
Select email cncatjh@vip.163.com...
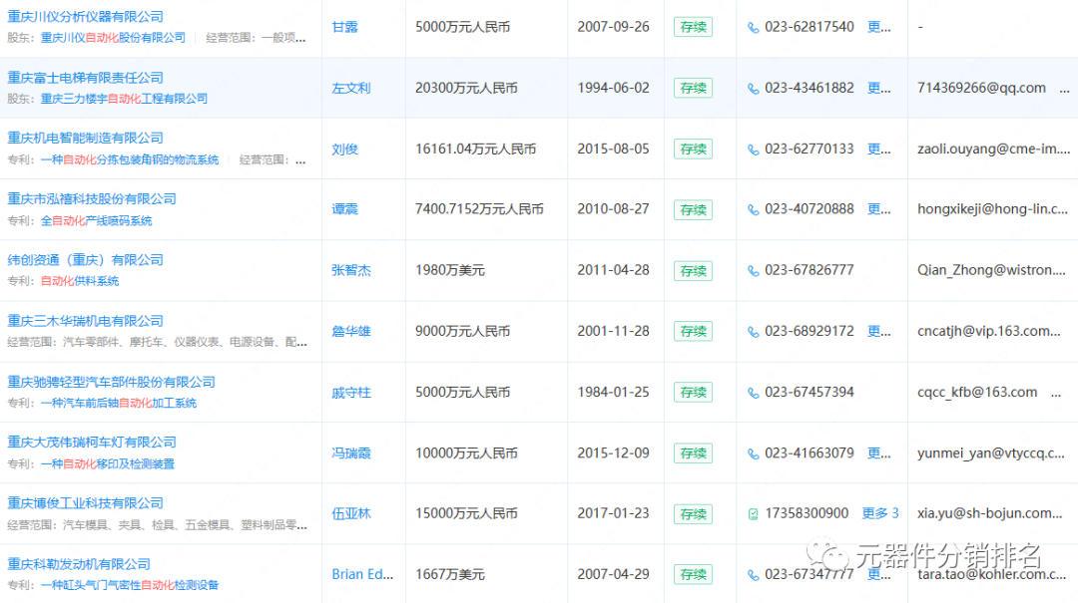click(988, 331)
